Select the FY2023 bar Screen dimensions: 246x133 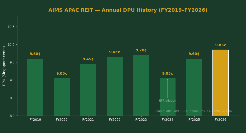[x=141, y=85]
